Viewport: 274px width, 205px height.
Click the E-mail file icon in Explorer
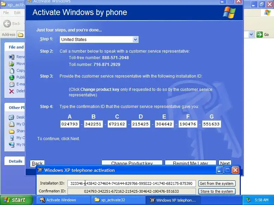[12, 84]
